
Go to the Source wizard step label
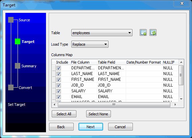point(24,20)
